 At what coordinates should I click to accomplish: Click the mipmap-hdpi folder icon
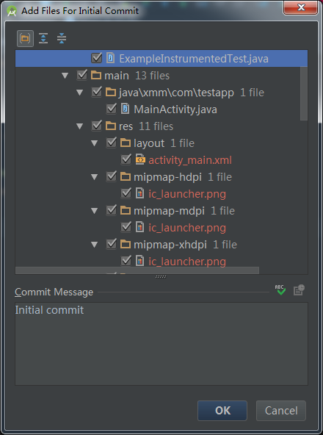coord(126,176)
